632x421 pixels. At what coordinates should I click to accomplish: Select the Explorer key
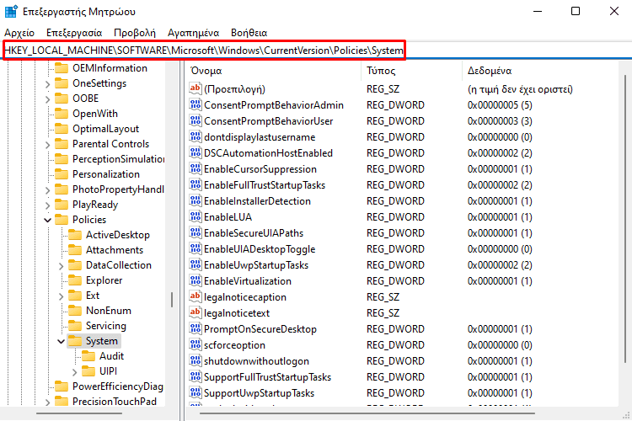point(104,280)
